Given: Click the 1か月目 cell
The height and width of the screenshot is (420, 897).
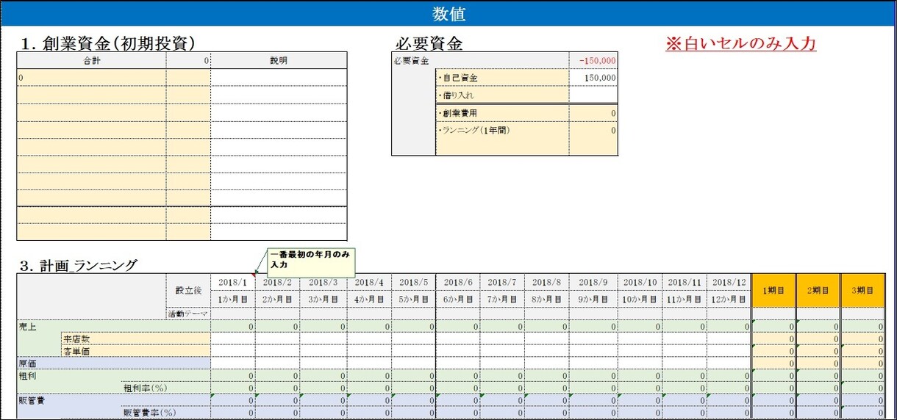Looking at the screenshot, I should pyautogui.click(x=232, y=299).
